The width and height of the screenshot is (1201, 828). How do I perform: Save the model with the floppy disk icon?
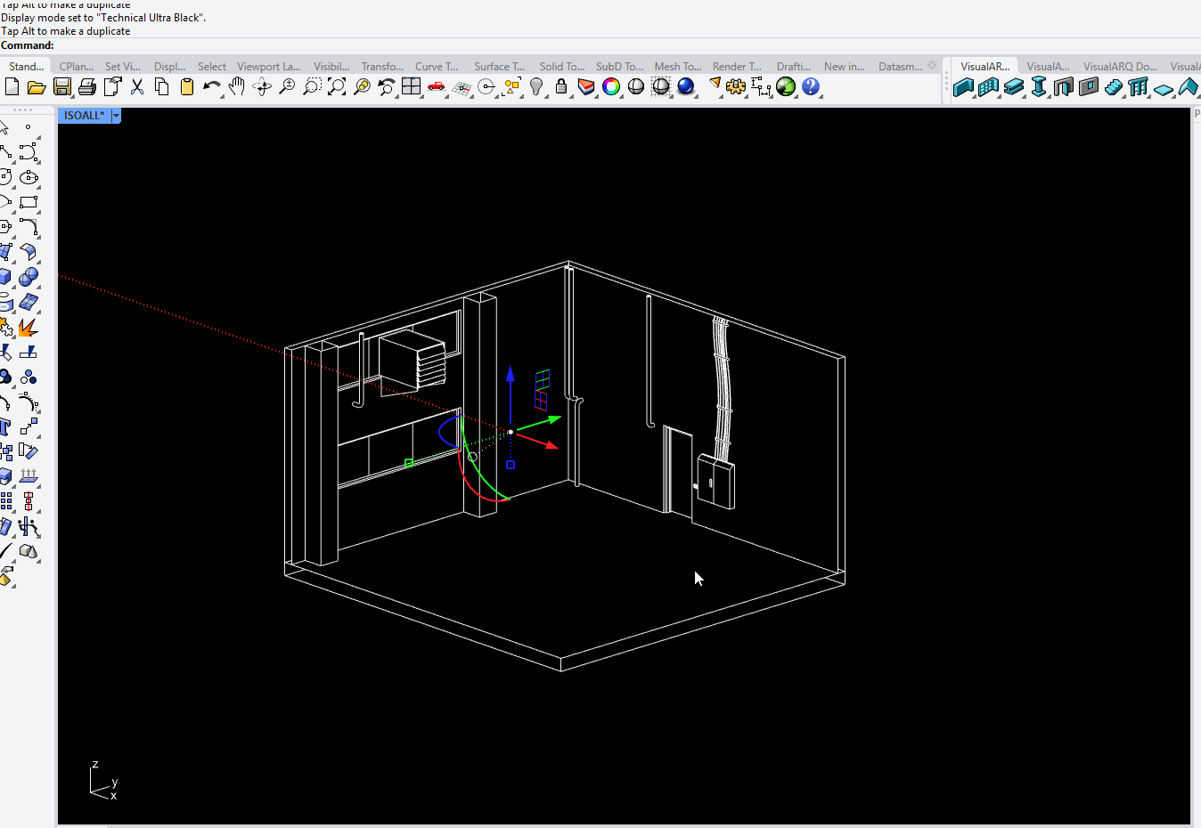point(61,86)
